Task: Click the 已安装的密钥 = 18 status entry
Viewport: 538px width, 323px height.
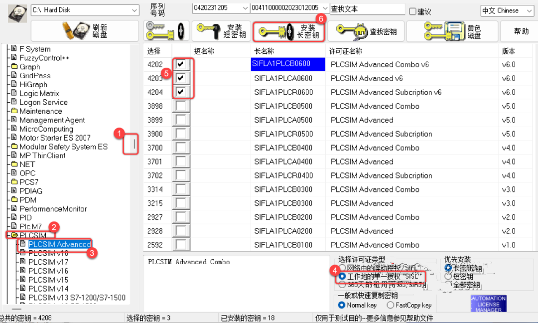Action: 248,318
